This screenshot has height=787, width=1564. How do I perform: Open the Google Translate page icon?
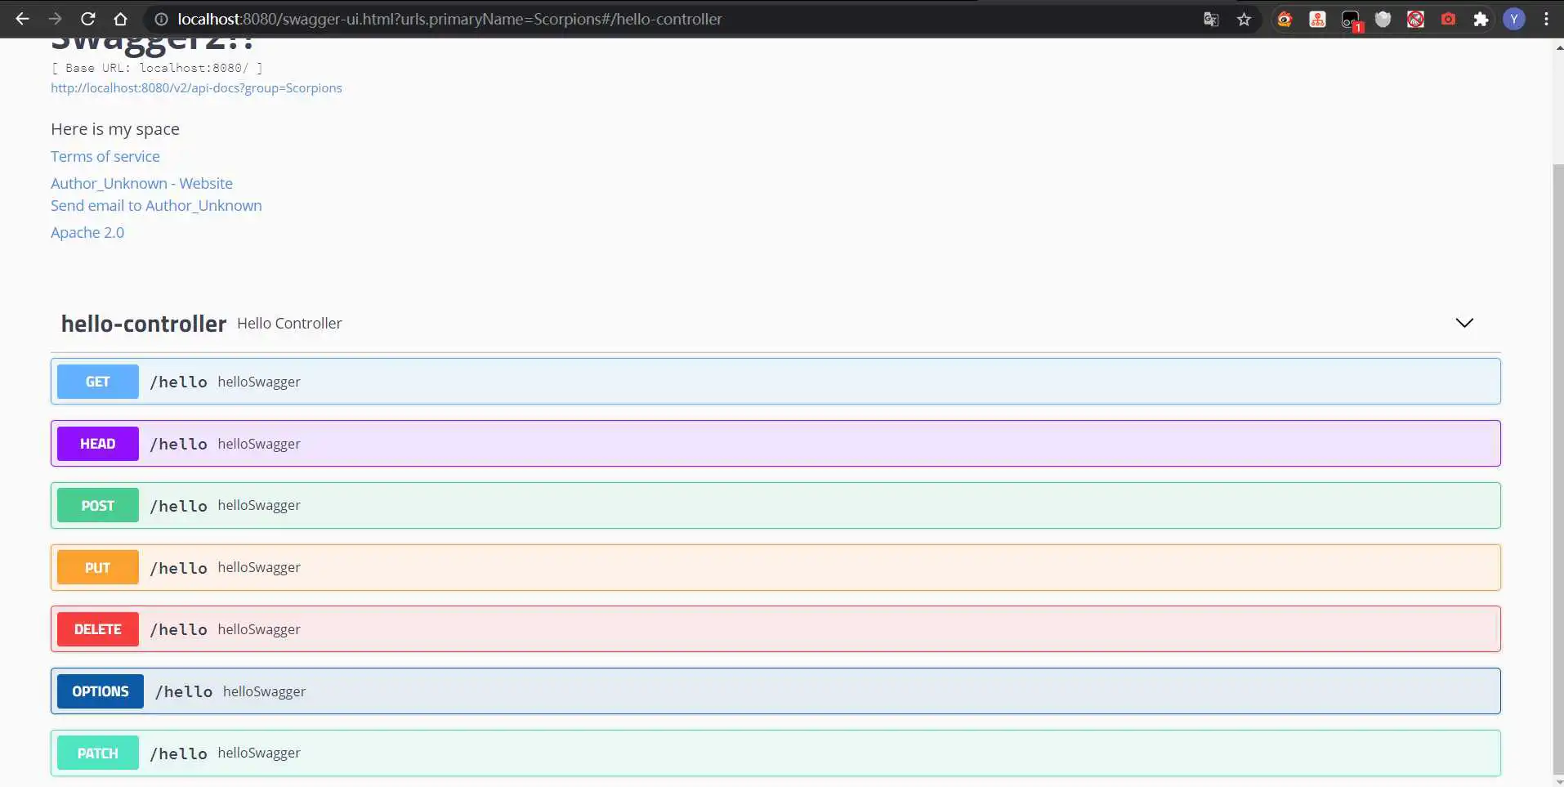1211,20
